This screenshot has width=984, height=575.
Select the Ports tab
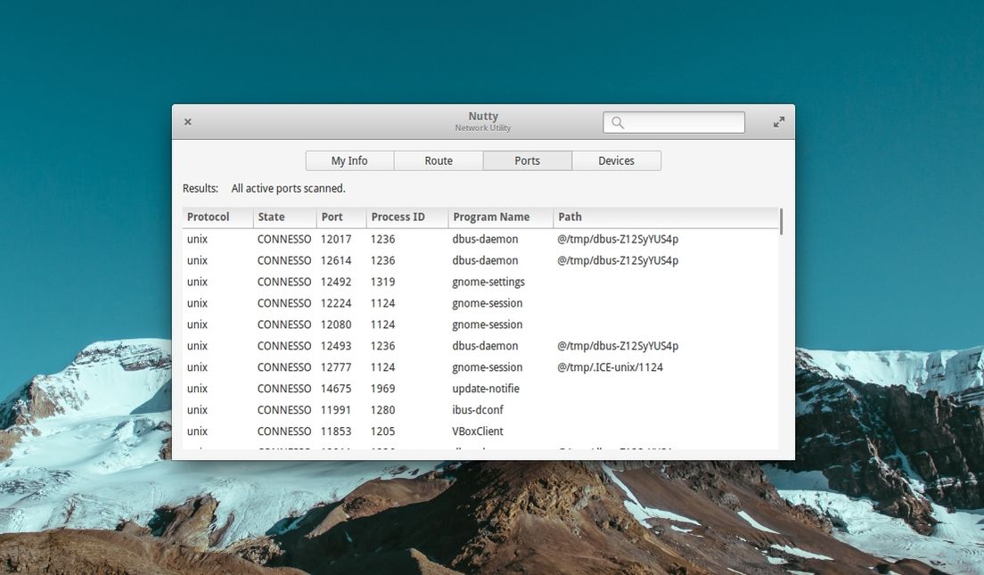point(527,161)
